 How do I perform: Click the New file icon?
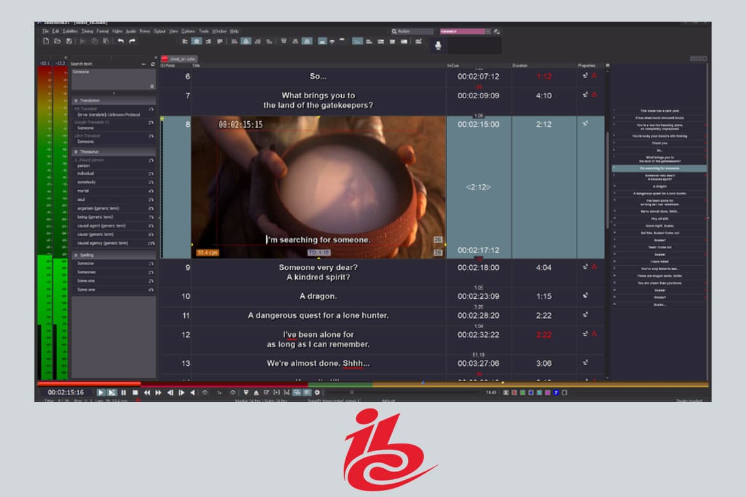tap(46, 41)
